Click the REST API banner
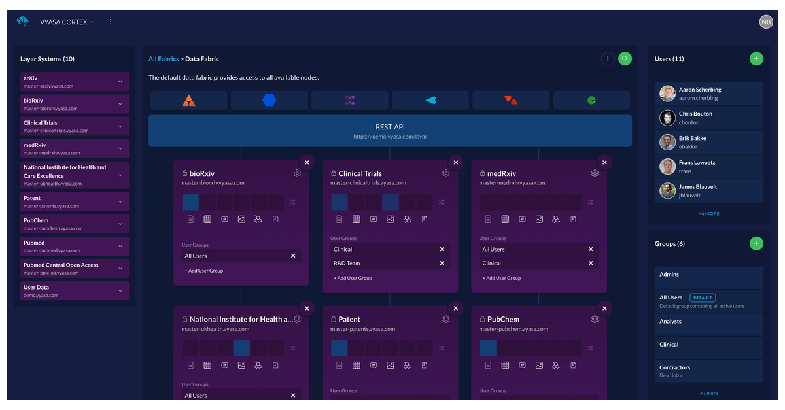The height and width of the screenshot is (410, 785). coord(391,131)
